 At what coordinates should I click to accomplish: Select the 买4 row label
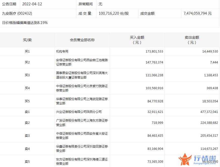pos(27,88)
